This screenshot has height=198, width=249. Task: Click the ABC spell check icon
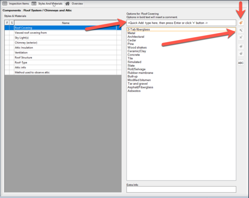(x=241, y=63)
